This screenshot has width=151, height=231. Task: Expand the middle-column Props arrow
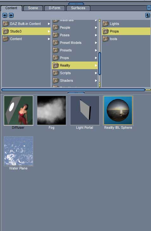point(96,58)
